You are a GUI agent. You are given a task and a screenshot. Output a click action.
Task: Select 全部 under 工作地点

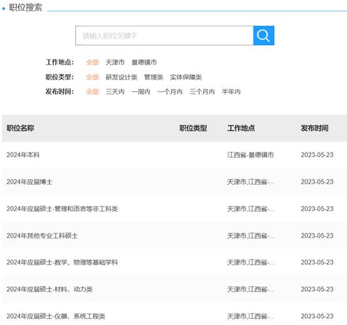click(92, 62)
